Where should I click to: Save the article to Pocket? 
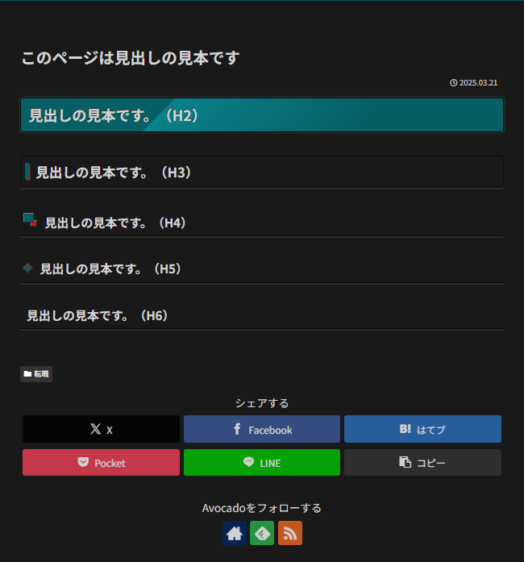pos(101,463)
